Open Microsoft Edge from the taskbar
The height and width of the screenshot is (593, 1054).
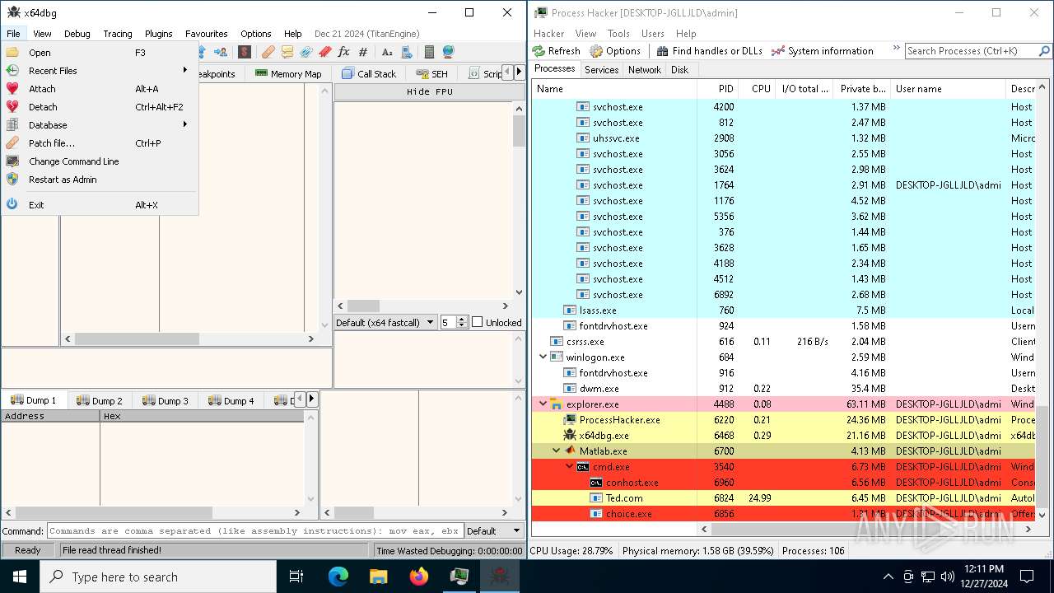[338, 577]
